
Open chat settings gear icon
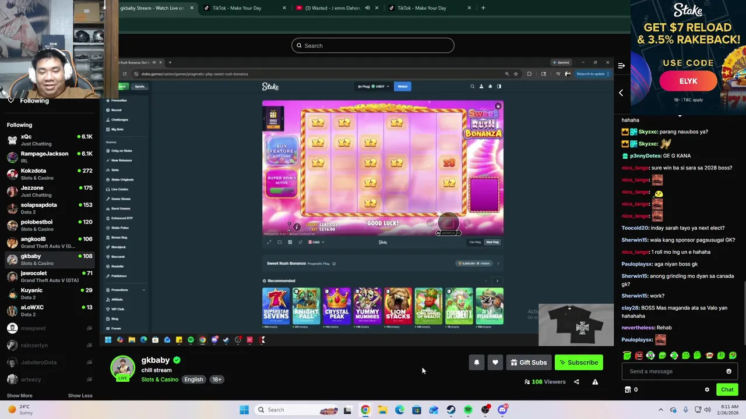pos(707,390)
